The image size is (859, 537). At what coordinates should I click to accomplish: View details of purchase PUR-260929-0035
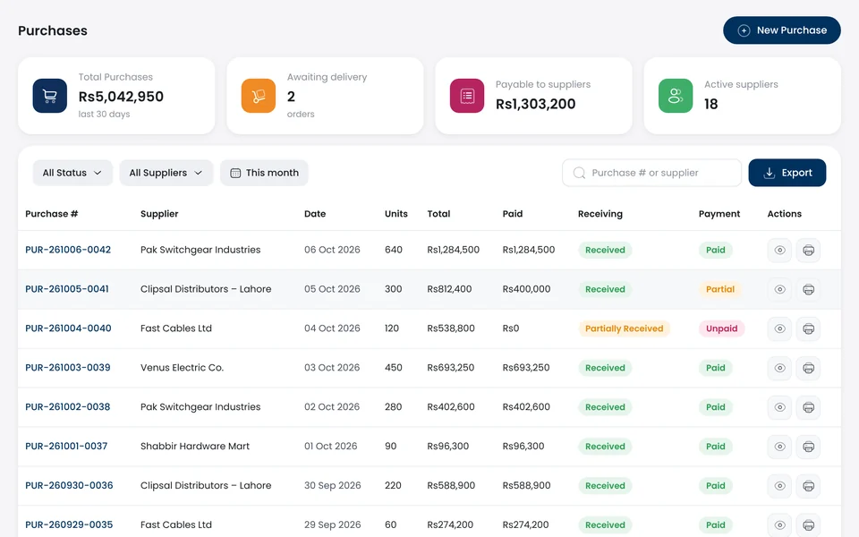click(x=779, y=525)
